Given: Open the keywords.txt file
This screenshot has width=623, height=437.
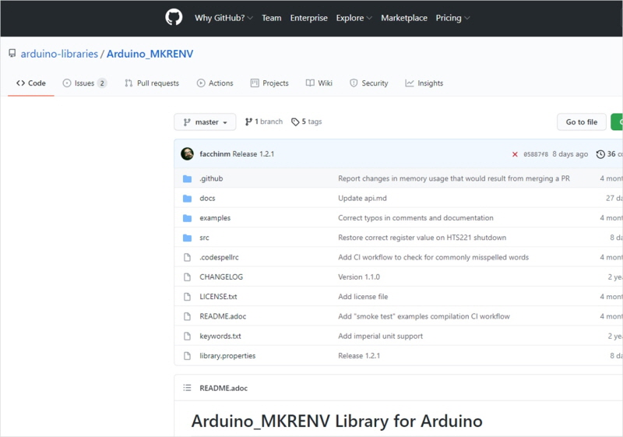Looking at the screenshot, I should [x=220, y=336].
